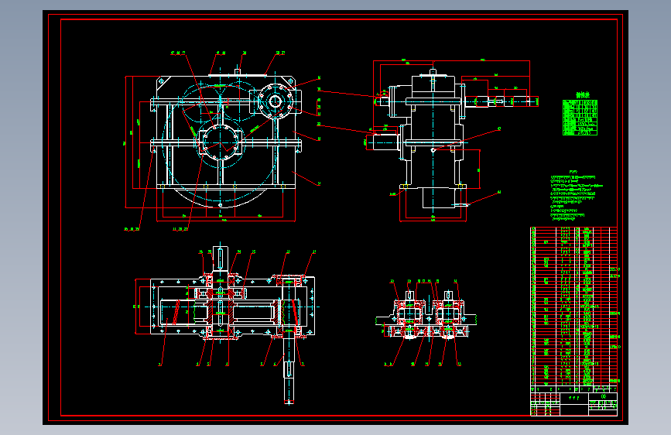Click the small lower-right bearing section view
This screenshot has width=671, height=435.
pyautogui.click(x=426, y=324)
